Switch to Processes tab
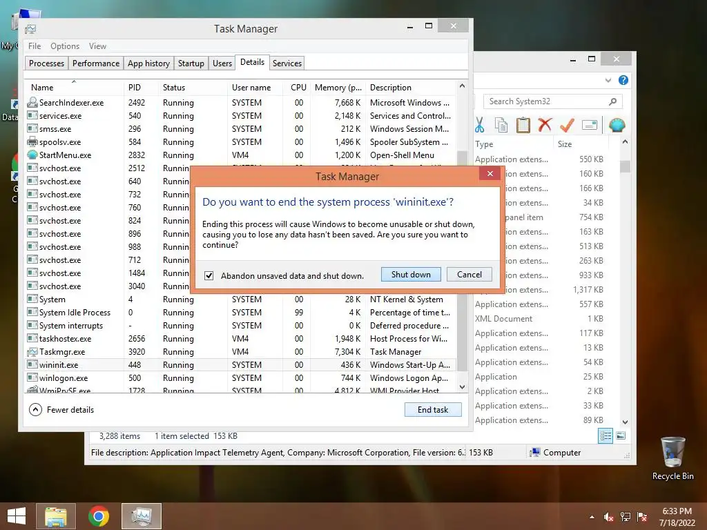The image size is (707, 530). (x=46, y=63)
